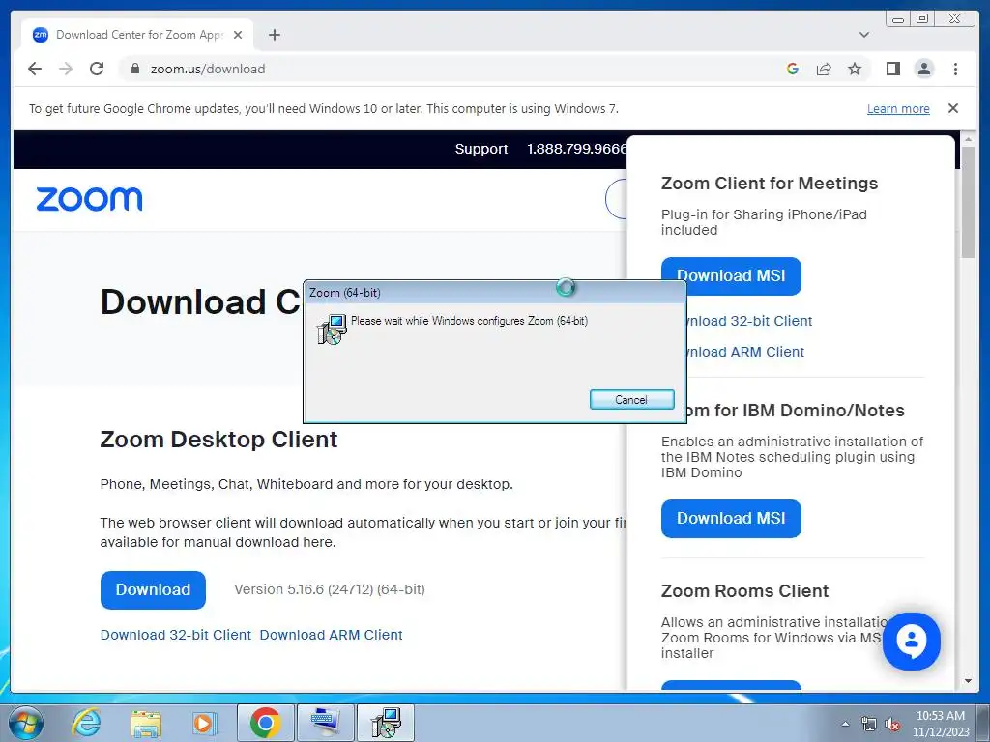Open the Windows Start menu
The width and height of the screenshot is (990, 742).
coord(25,723)
